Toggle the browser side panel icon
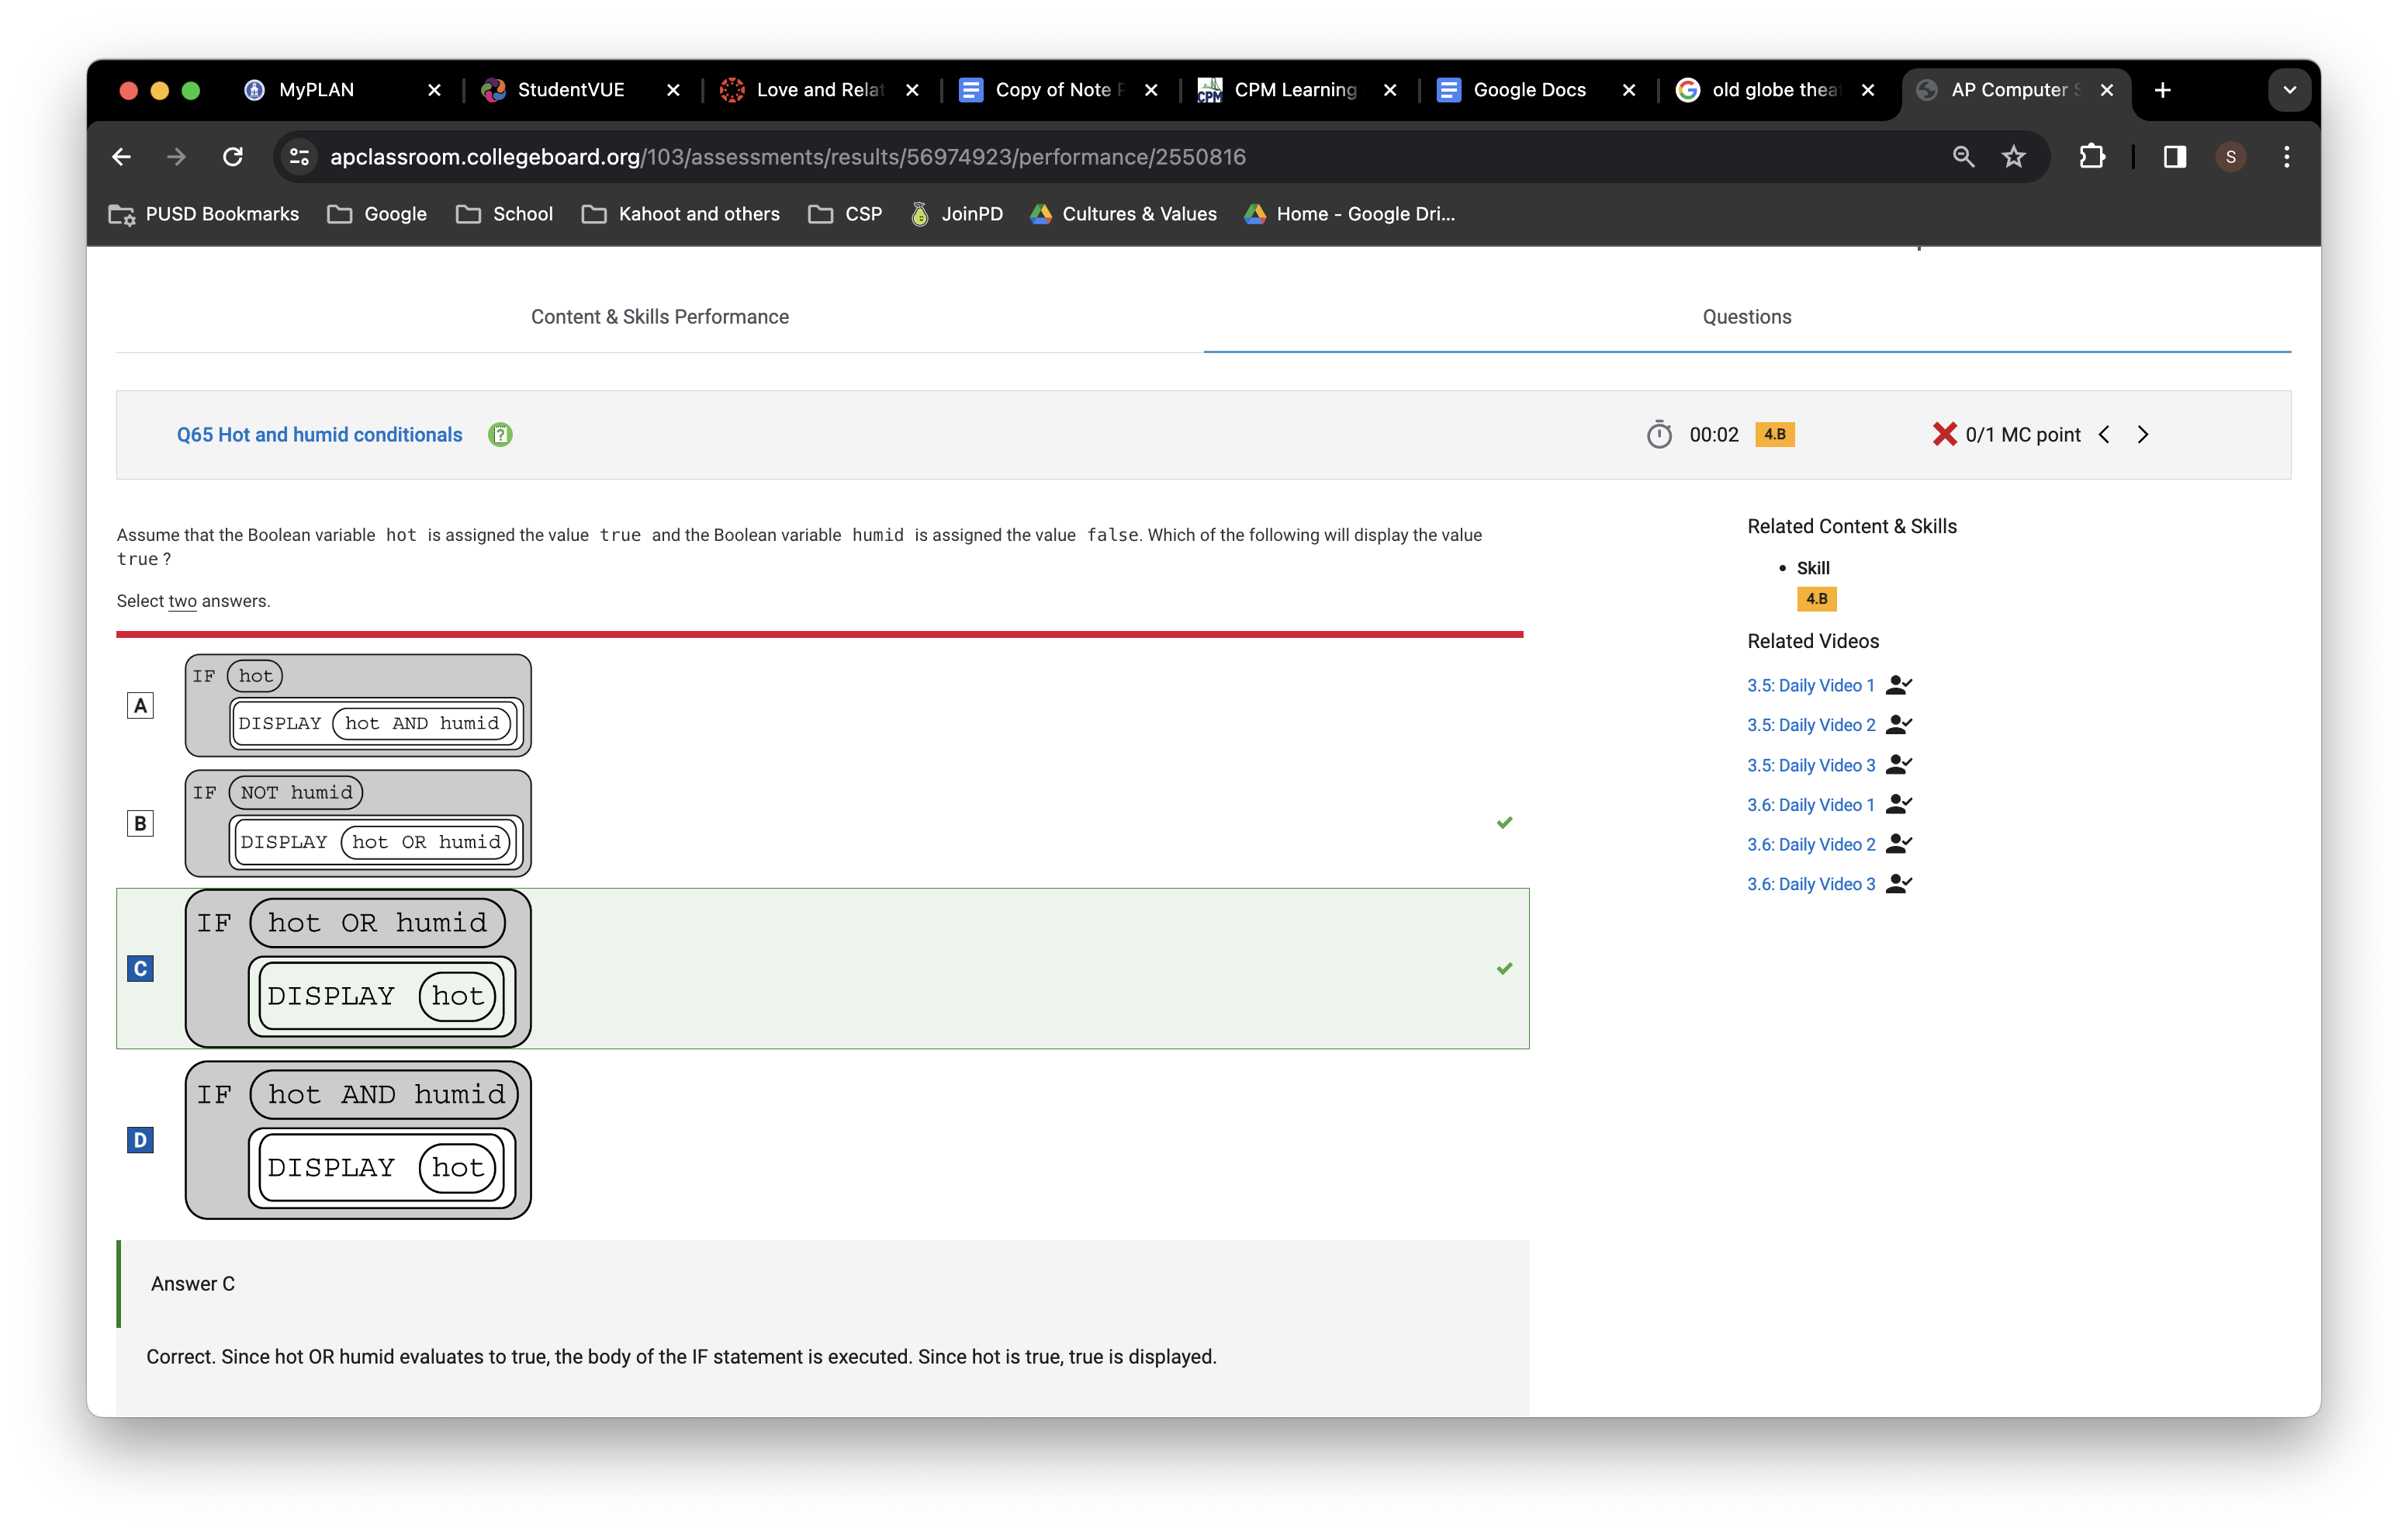The width and height of the screenshot is (2408, 1532). coord(2174,157)
